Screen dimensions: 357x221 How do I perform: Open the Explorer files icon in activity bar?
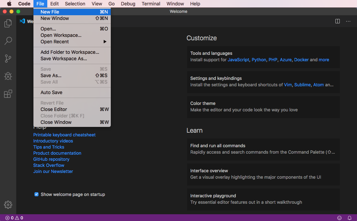pos(8,23)
